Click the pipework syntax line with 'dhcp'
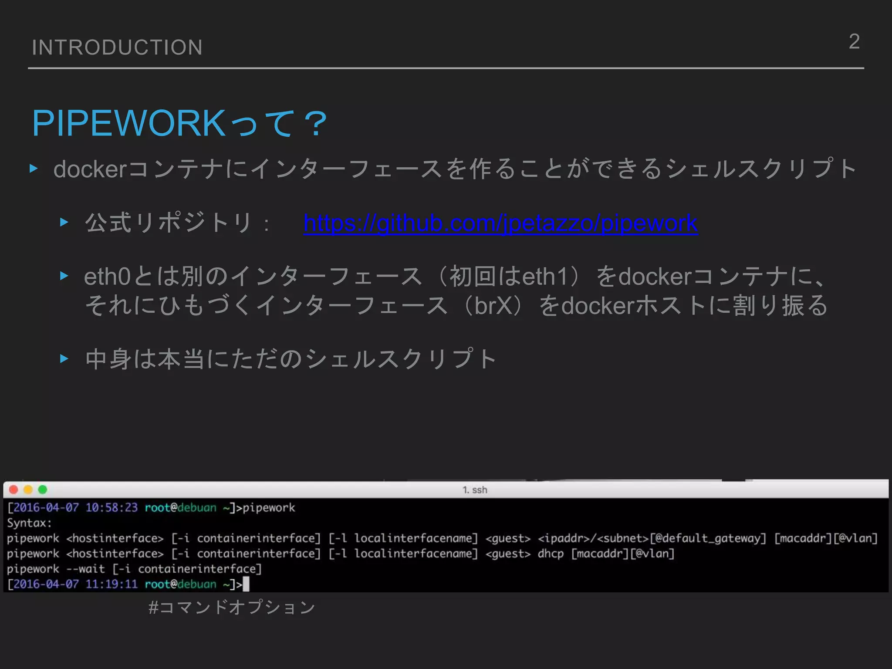This screenshot has width=892, height=669. pyautogui.click(x=341, y=554)
